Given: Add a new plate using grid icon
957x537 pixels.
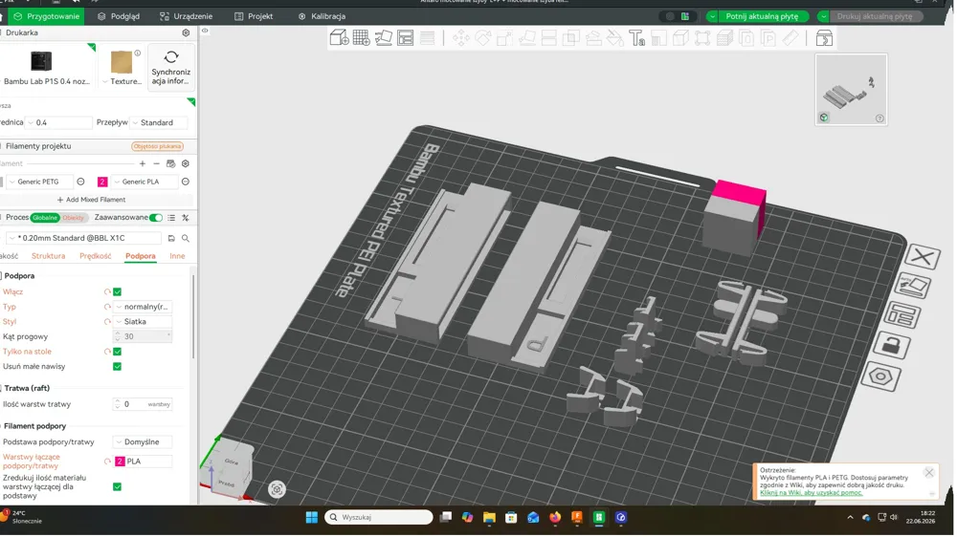Looking at the screenshot, I should point(362,38).
